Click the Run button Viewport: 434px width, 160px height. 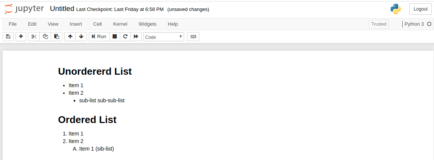tap(99, 37)
